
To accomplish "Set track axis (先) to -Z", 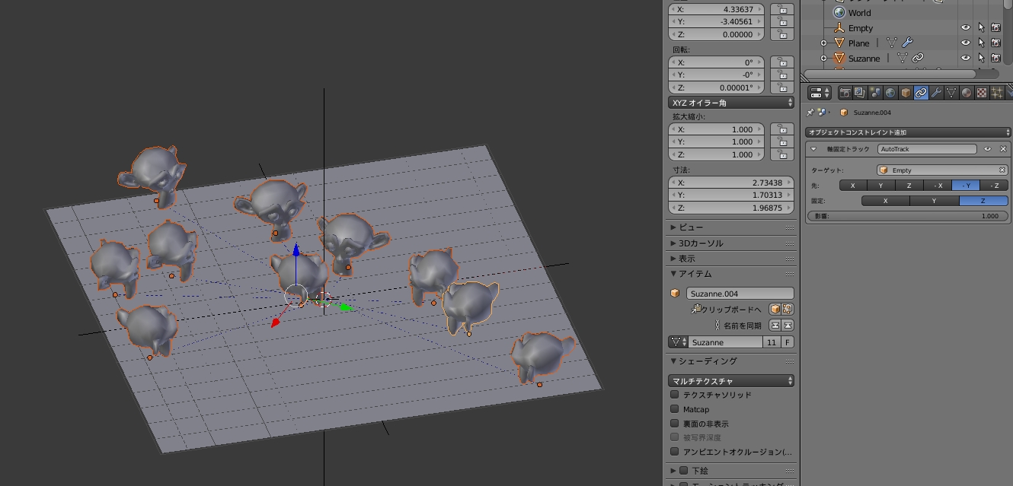I will pos(994,186).
